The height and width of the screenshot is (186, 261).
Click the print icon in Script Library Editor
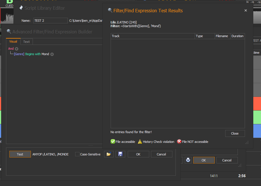pyautogui.click(x=188, y=160)
